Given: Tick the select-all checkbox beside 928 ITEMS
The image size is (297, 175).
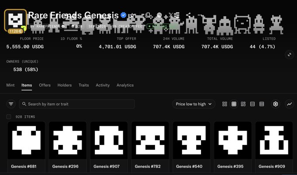Looking at the screenshot, I should (9, 117).
